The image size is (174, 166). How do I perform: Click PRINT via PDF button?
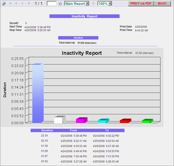(x=141, y=3)
